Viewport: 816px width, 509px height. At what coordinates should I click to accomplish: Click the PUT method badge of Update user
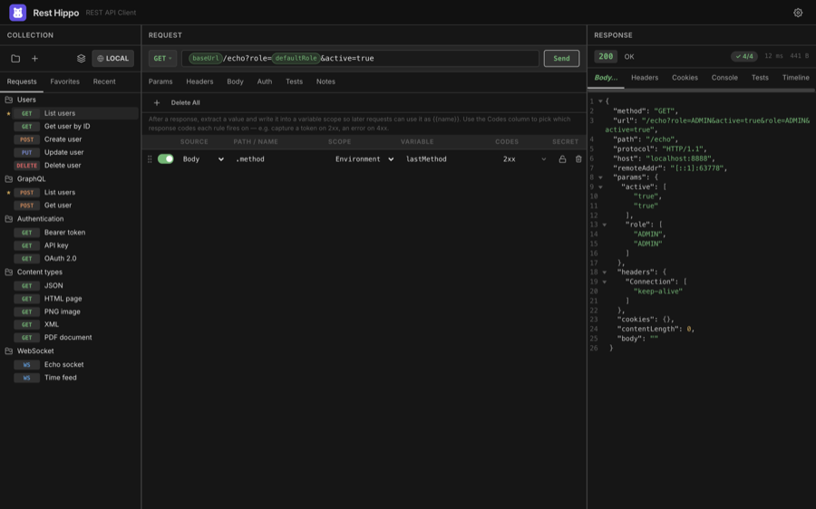point(26,152)
